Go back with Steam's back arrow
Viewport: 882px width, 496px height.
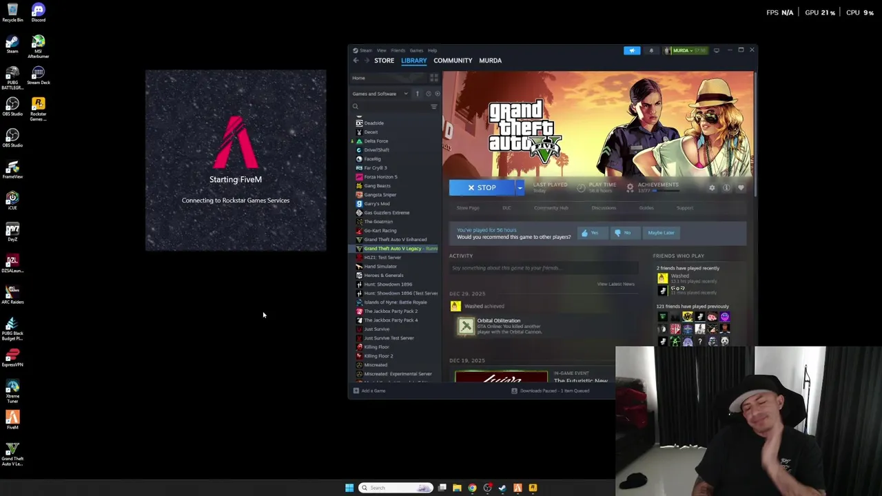(x=356, y=61)
